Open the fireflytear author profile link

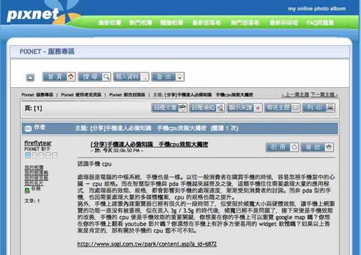click(x=38, y=143)
